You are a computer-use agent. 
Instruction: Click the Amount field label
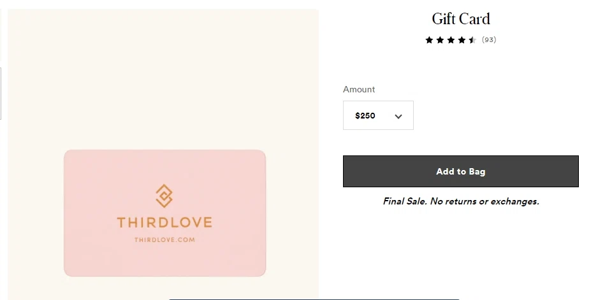tap(359, 89)
